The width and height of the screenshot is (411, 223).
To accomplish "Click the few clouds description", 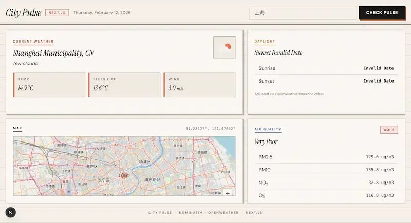I will [25, 63].
